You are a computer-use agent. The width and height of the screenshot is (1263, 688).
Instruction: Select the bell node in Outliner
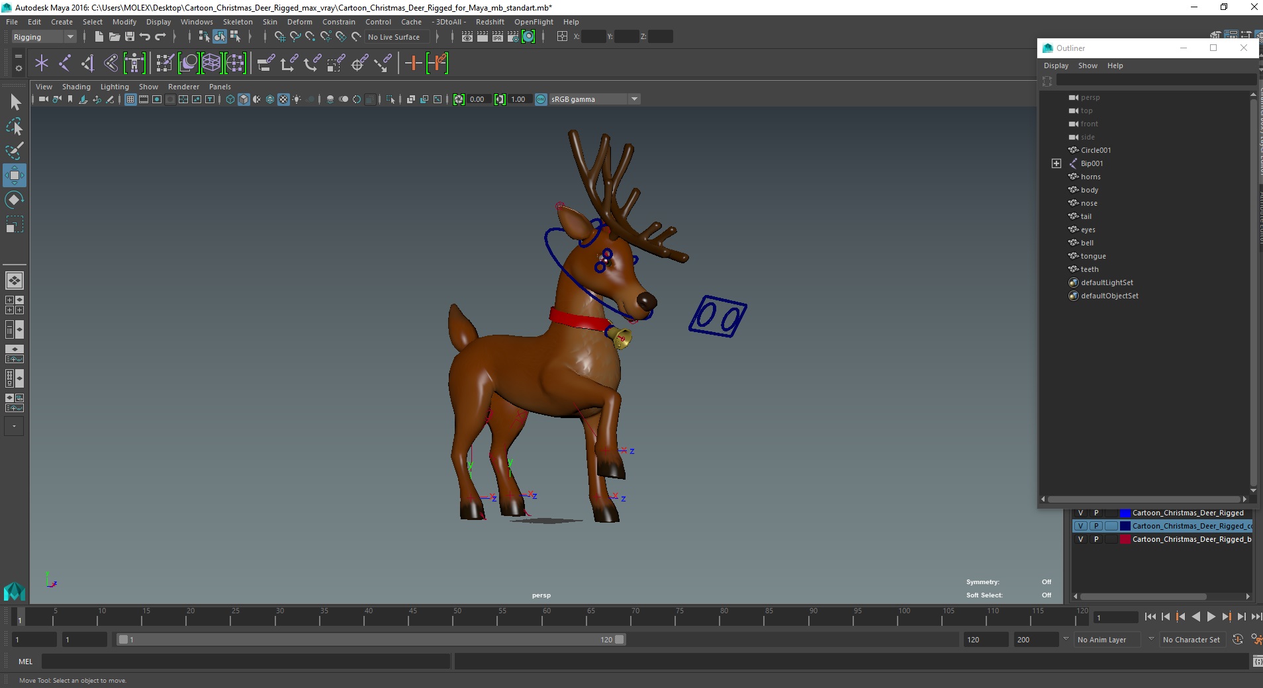tap(1087, 243)
